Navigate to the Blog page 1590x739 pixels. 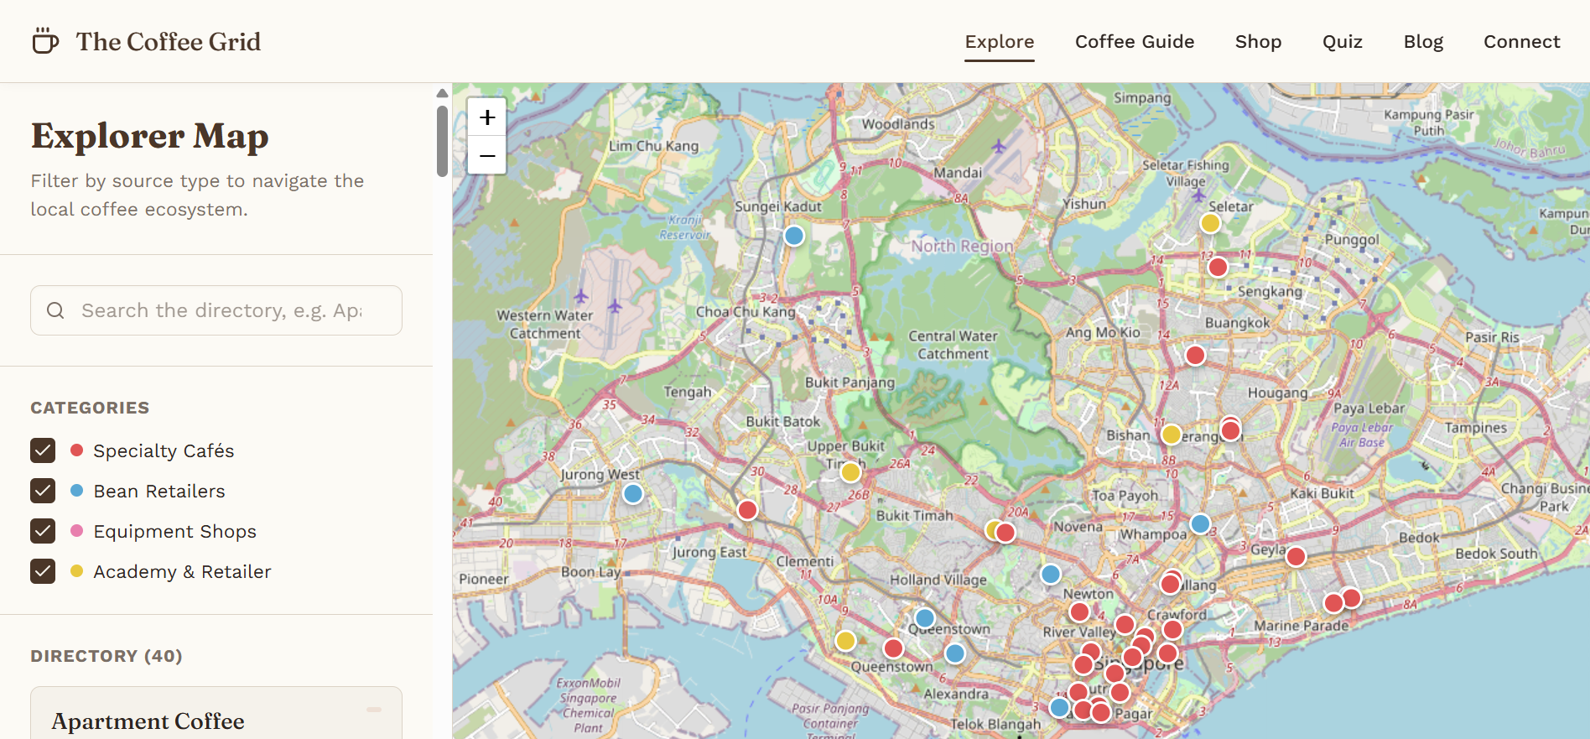(1423, 41)
